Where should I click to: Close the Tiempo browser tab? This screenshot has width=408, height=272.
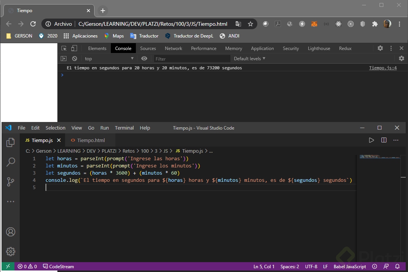pyautogui.click(x=88, y=11)
